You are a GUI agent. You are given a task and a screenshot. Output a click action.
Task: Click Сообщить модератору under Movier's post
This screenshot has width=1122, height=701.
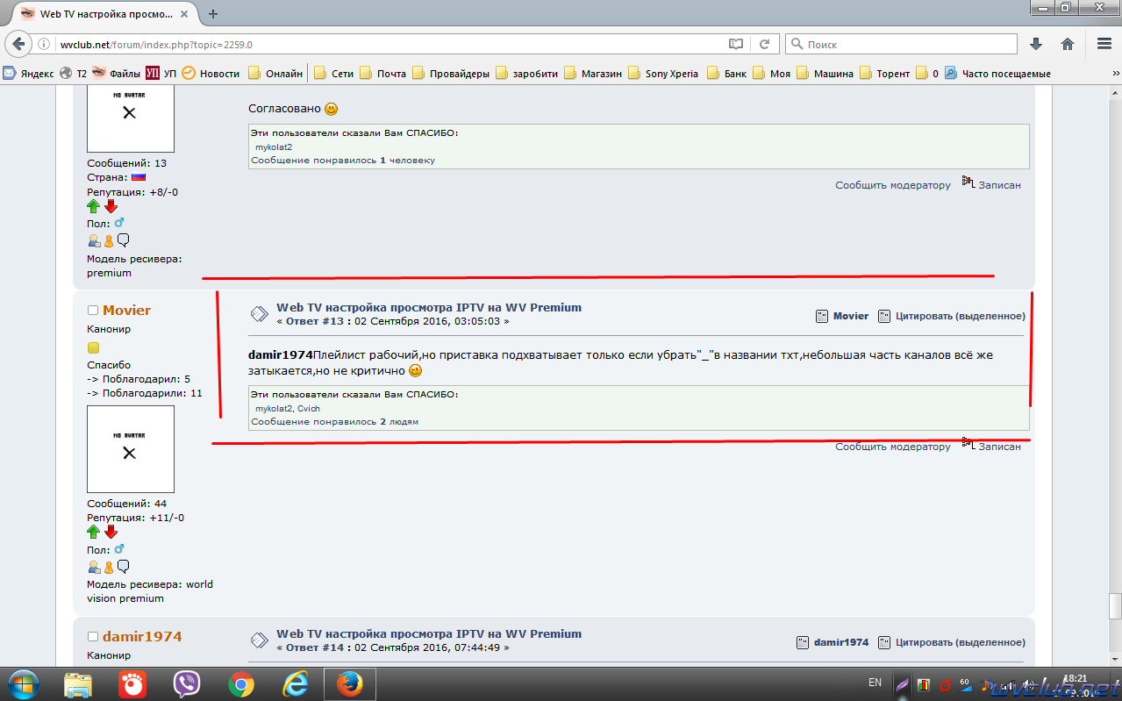click(x=893, y=447)
